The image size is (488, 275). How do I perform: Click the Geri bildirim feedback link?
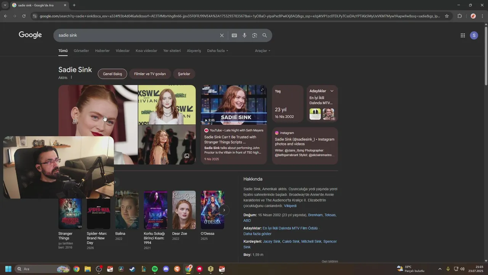click(330, 261)
